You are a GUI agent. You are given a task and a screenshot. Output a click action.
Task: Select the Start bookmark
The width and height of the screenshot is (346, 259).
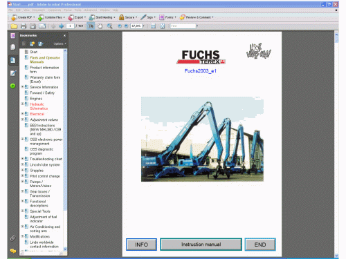33,52
